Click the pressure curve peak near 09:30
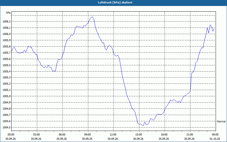Image resolution: width=227 pixels, height=142 pixels. [x=92, y=17]
